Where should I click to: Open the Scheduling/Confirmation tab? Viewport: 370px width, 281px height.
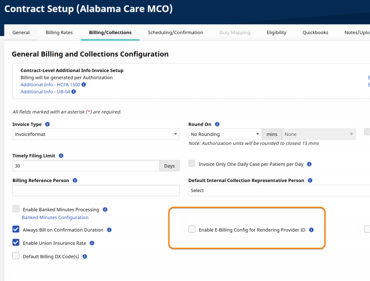tap(176, 32)
